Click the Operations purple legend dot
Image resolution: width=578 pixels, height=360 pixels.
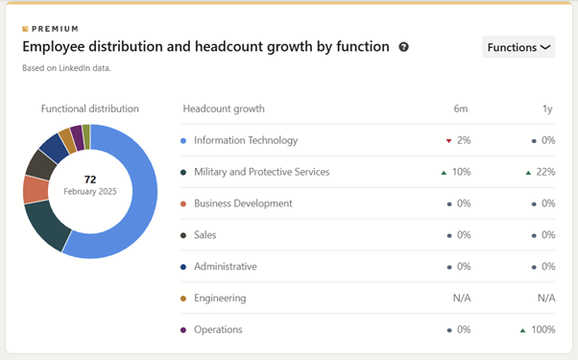click(x=183, y=330)
